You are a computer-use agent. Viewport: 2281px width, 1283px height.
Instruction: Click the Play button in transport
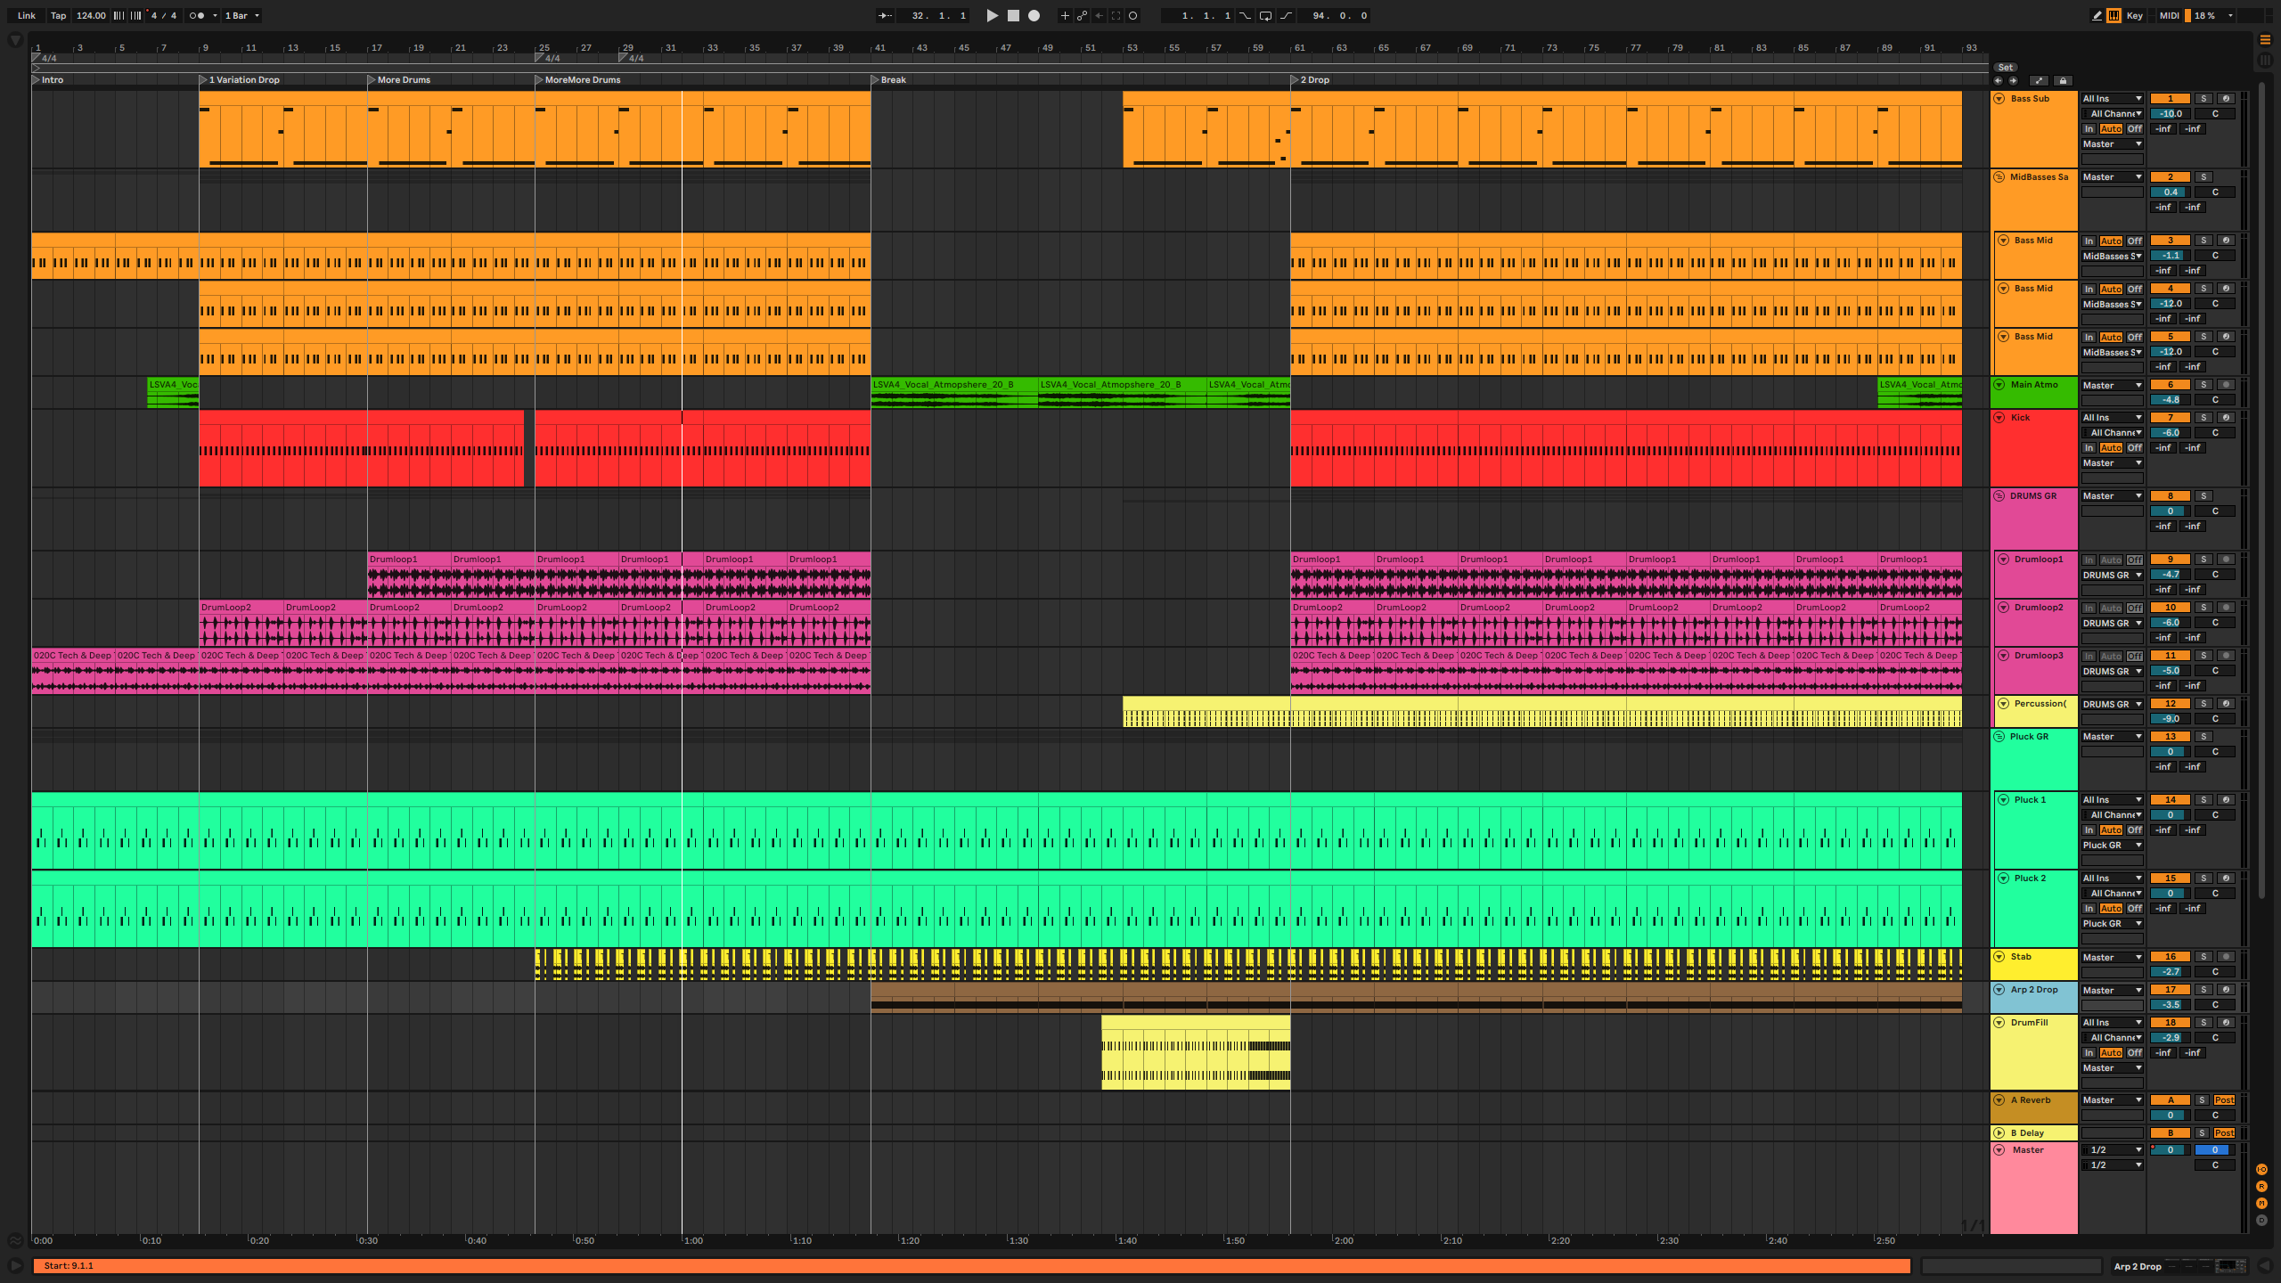[x=993, y=15]
